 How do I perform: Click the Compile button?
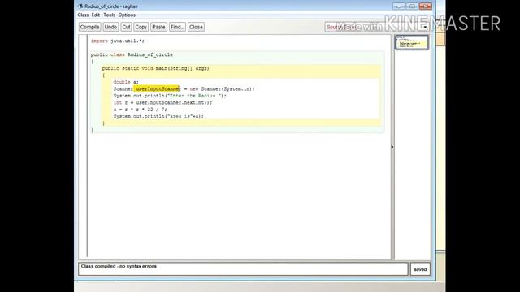(89, 27)
